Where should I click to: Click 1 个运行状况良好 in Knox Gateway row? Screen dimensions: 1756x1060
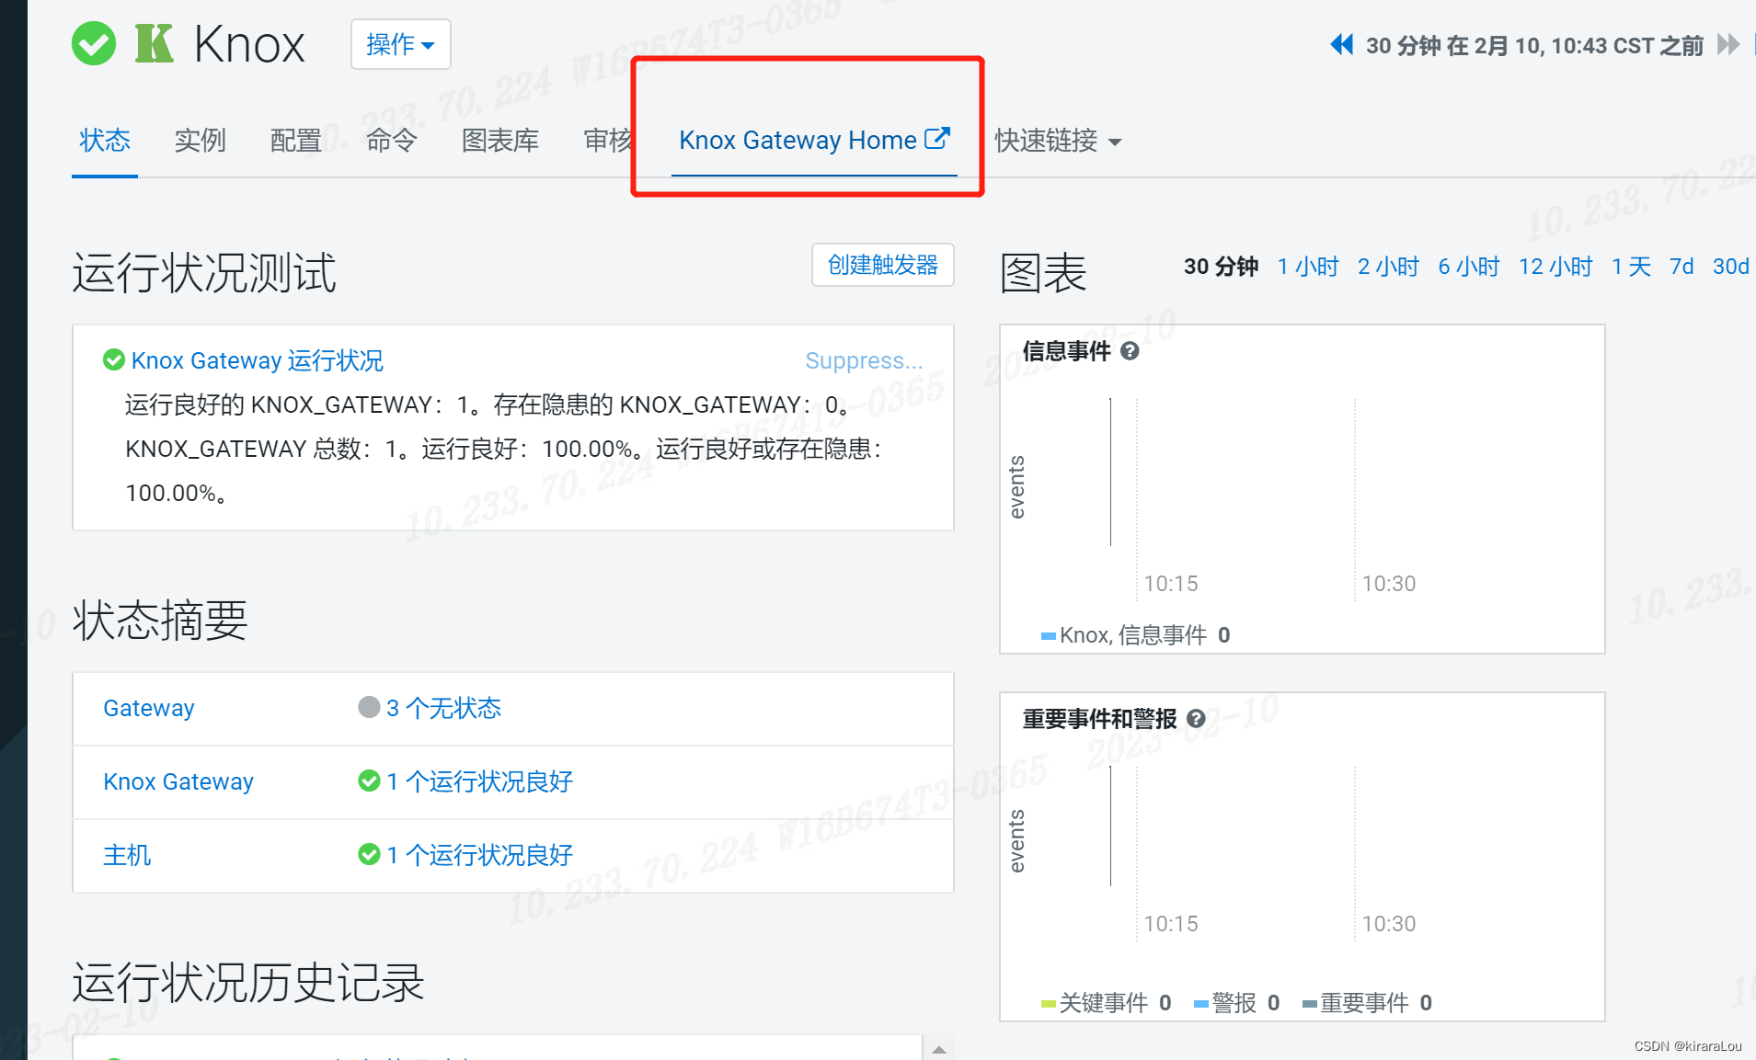(479, 781)
